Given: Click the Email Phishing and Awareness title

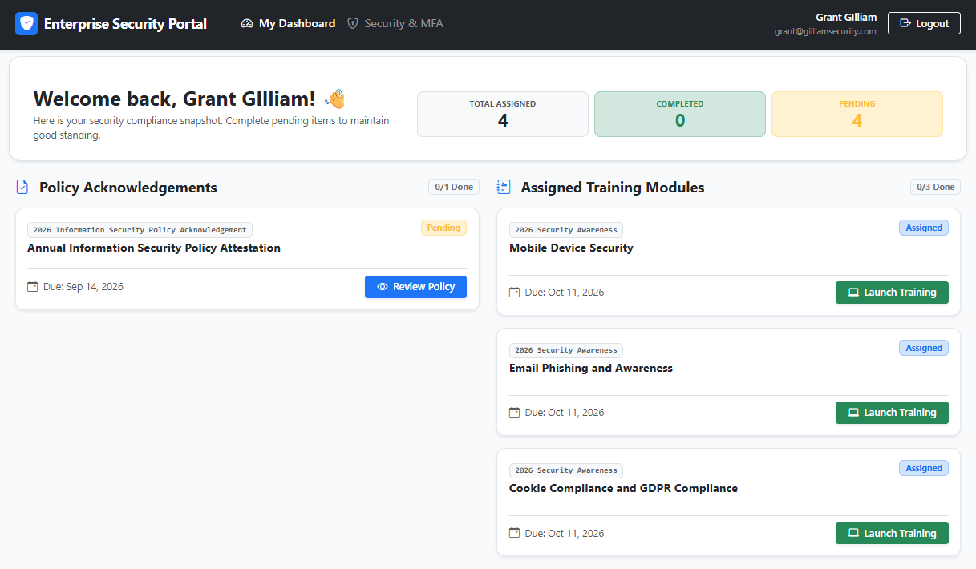Looking at the screenshot, I should 591,369.
